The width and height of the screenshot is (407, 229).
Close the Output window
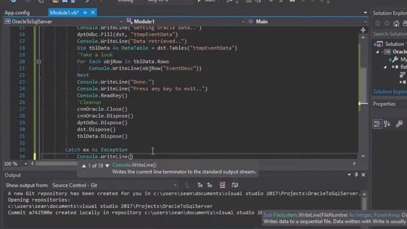coord(363,175)
